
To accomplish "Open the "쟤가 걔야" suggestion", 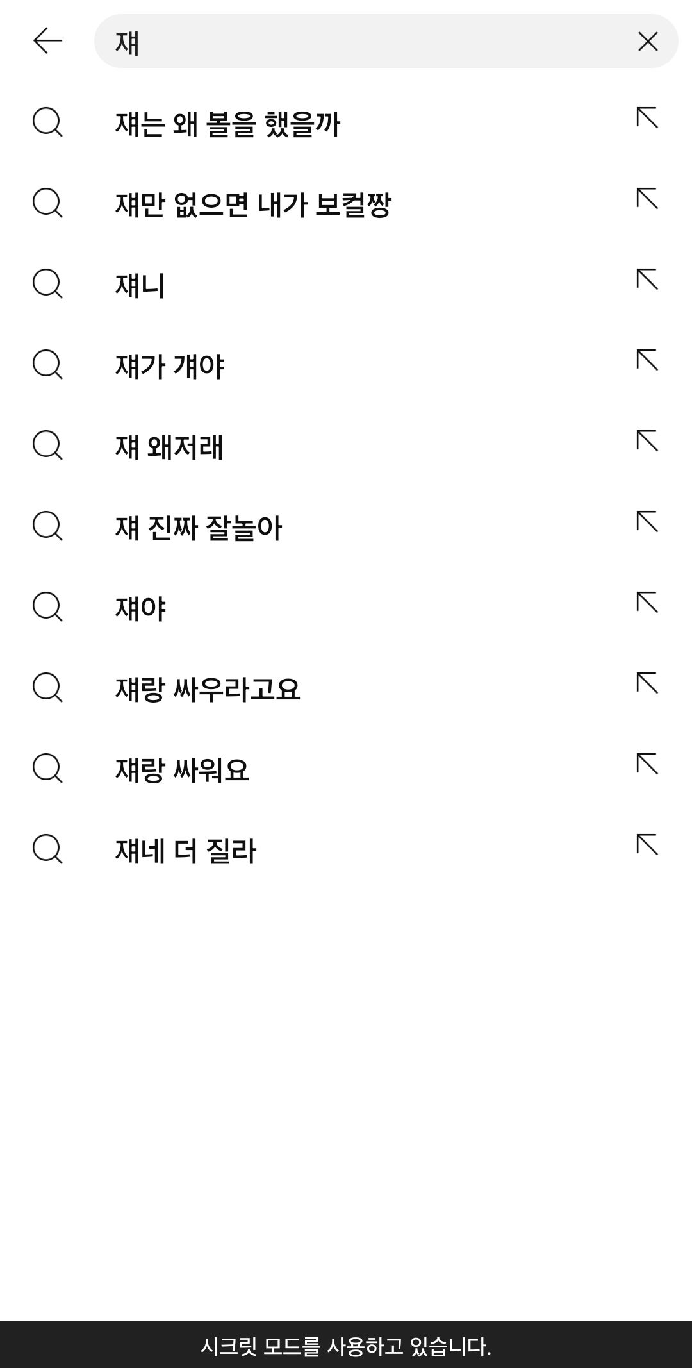I will [170, 366].
